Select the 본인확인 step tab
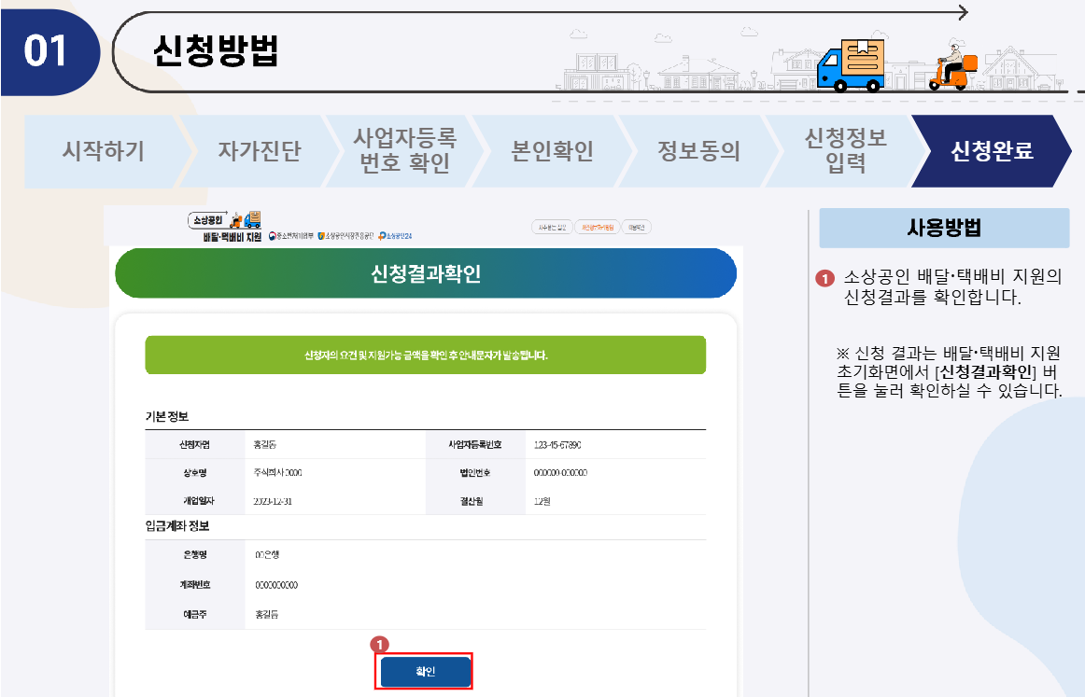 coord(552,151)
